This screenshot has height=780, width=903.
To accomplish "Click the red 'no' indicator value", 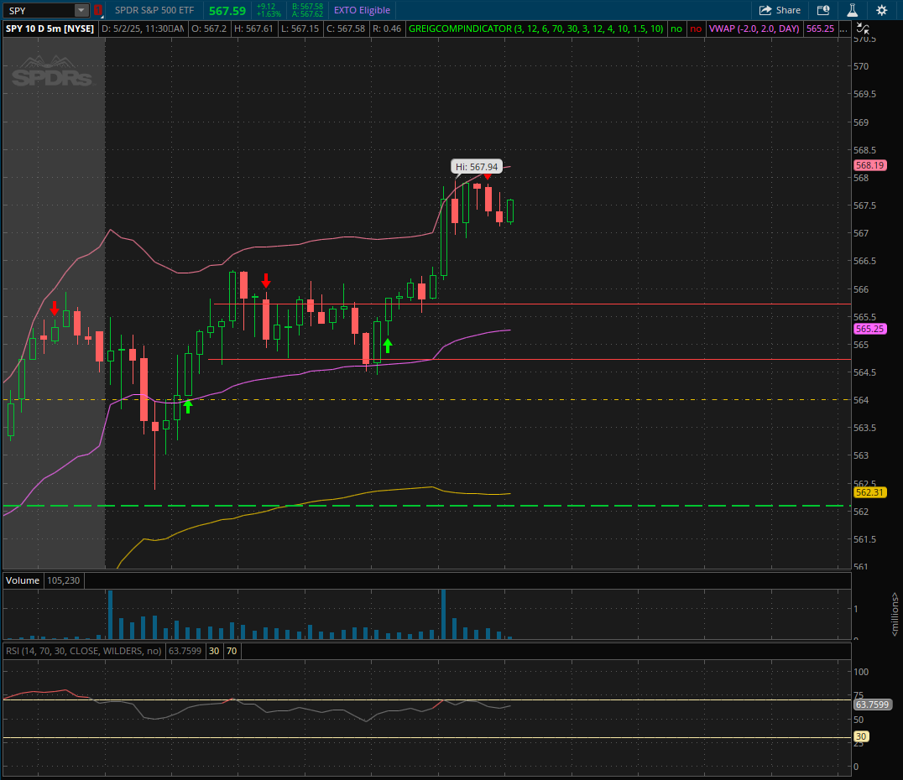I will [x=696, y=29].
